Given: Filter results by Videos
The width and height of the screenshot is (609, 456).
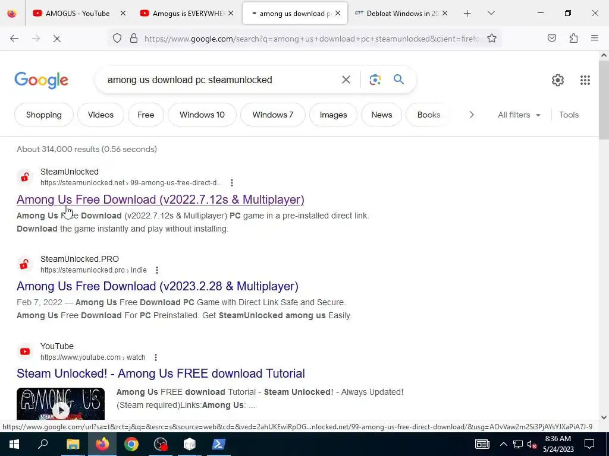Looking at the screenshot, I should click(101, 115).
